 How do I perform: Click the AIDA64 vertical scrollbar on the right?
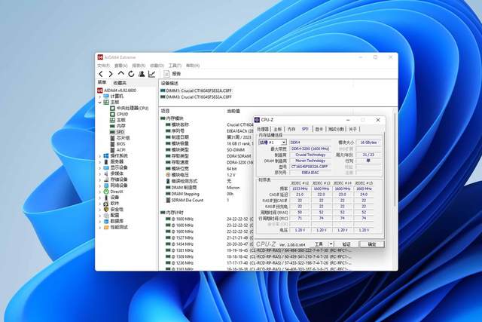pyautogui.click(x=395, y=160)
